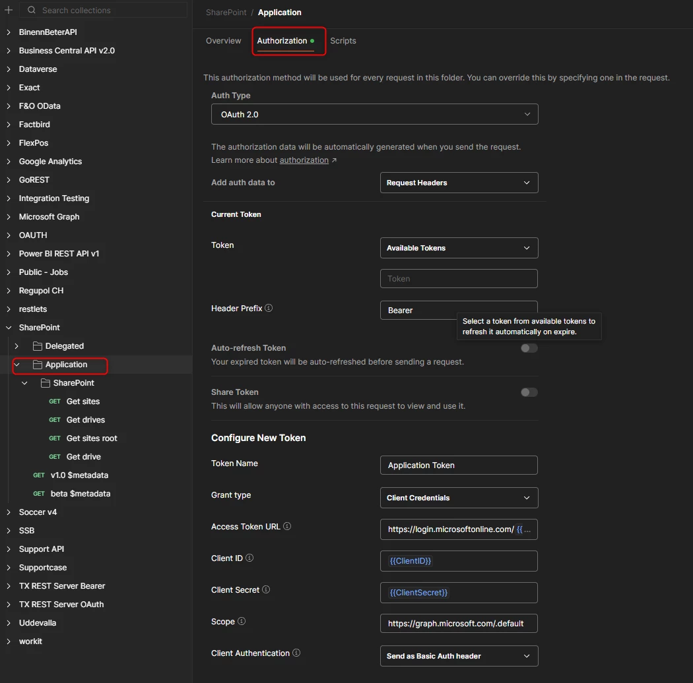
Task: Click the Client Authentication info icon
Action: pos(296,653)
